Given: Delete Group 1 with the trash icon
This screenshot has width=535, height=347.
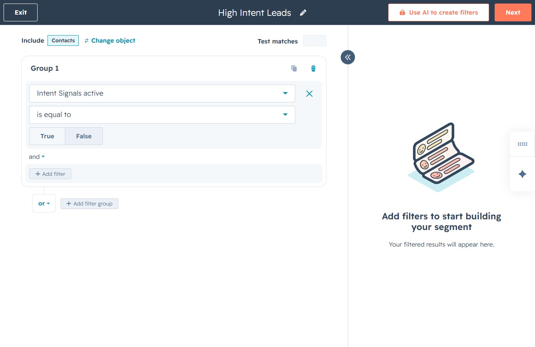Looking at the screenshot, I should pyautogui.click(x=313, y=68).
